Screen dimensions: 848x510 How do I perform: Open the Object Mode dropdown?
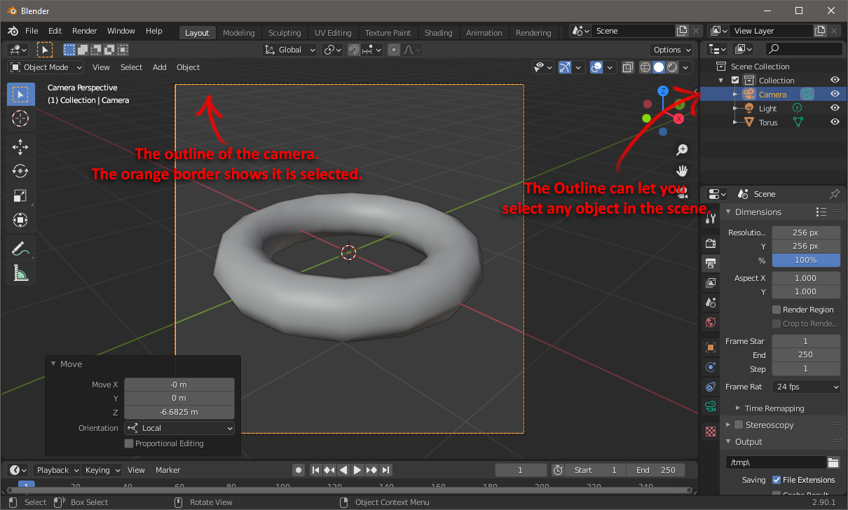click(46, 67)
